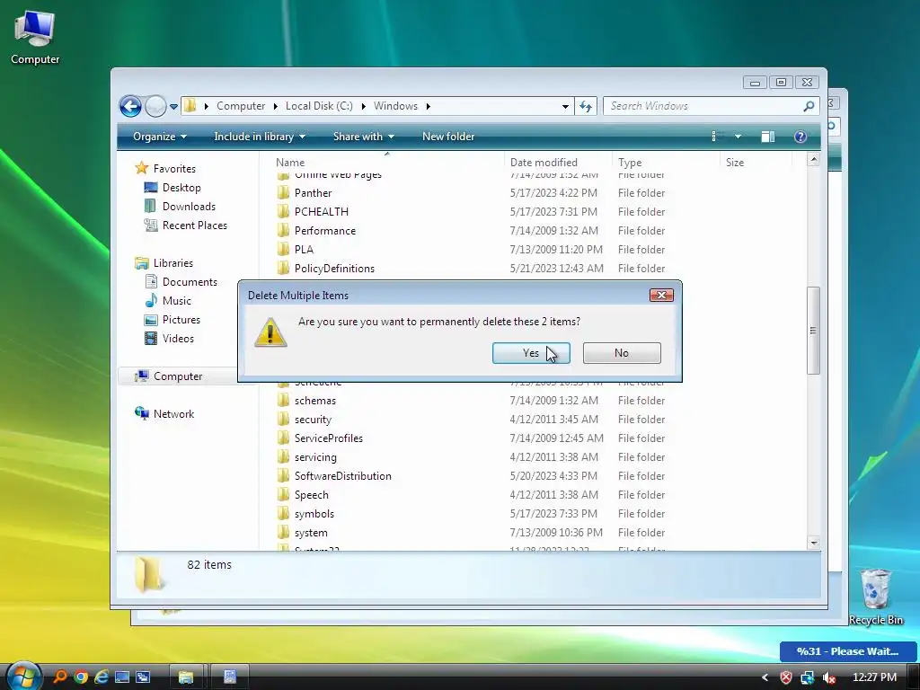
Task: Expand the arrow after Windows breadcrumb
Action: [429, 106]
